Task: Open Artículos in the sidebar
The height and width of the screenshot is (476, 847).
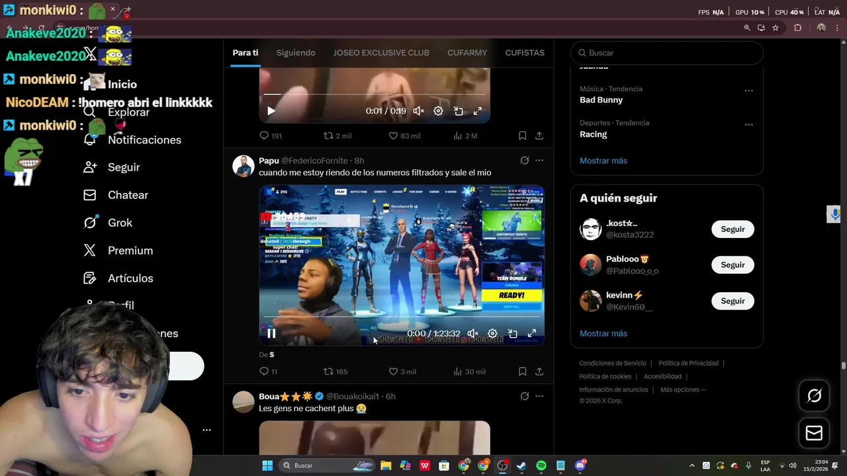Action: click(118, 278)
